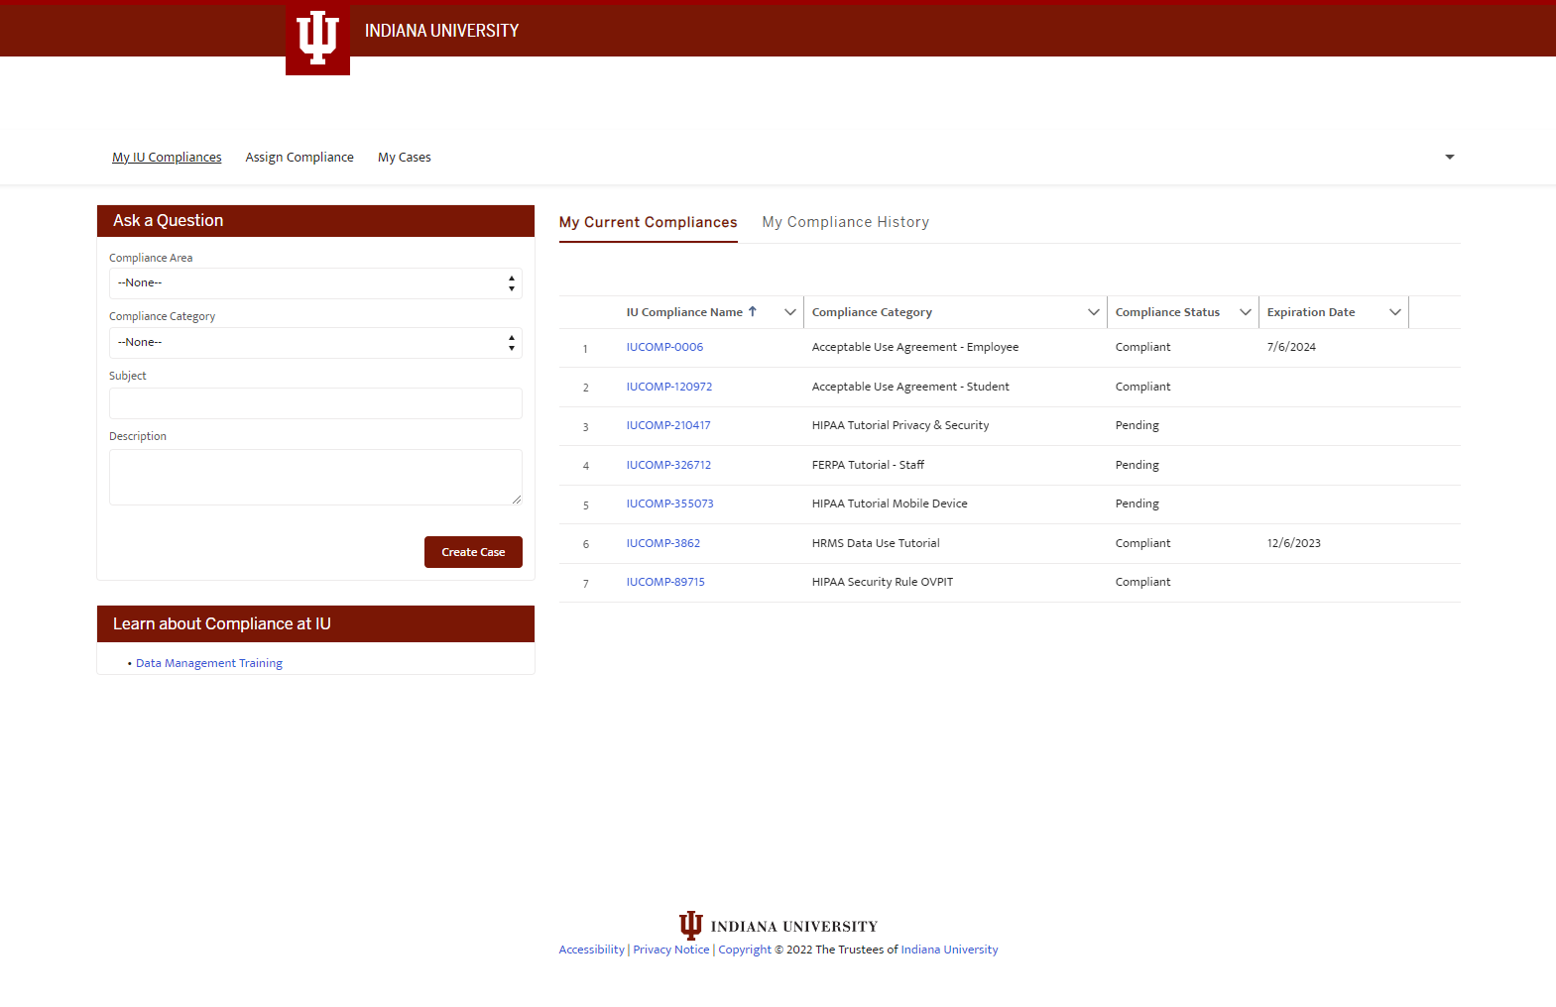Open the Compliance Area select box
The height and width of the screenshot is (1007, 1556).
[x=314, y=283]
